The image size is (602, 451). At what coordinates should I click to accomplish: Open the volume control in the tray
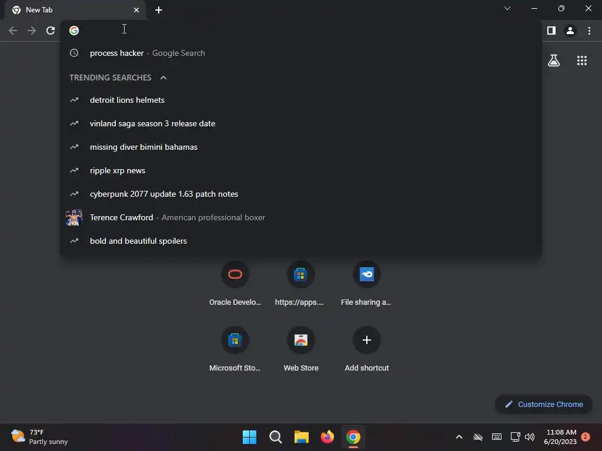tap(530, 437)
